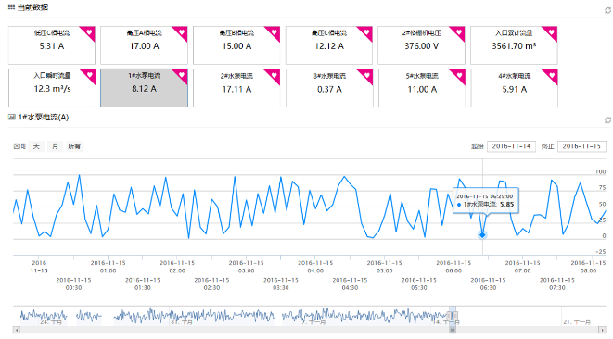Show the 所有 range
Image resolution: width=613 pixels, height=339 pixels.
pos(74,146)
